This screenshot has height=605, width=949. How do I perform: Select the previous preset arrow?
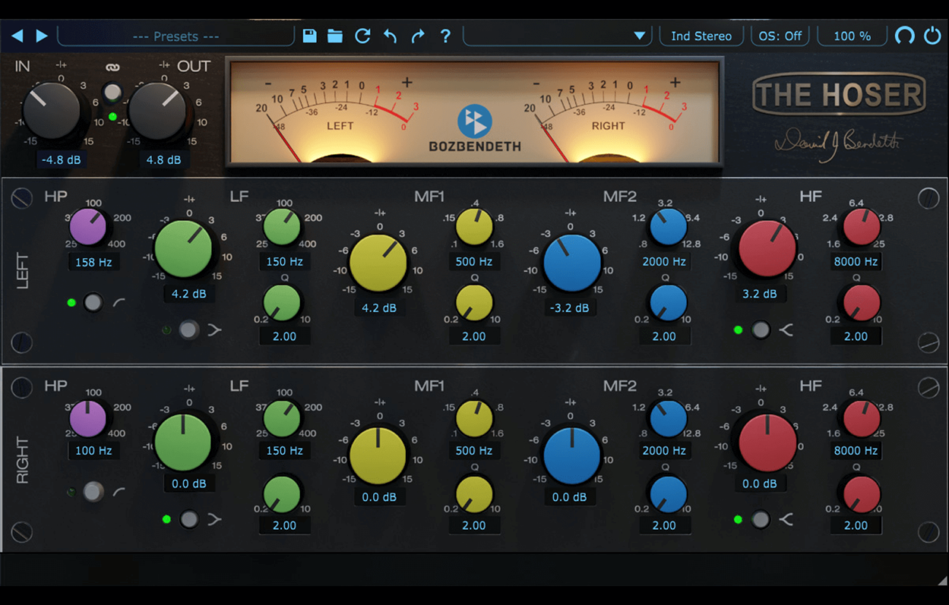tap(18, 36)
